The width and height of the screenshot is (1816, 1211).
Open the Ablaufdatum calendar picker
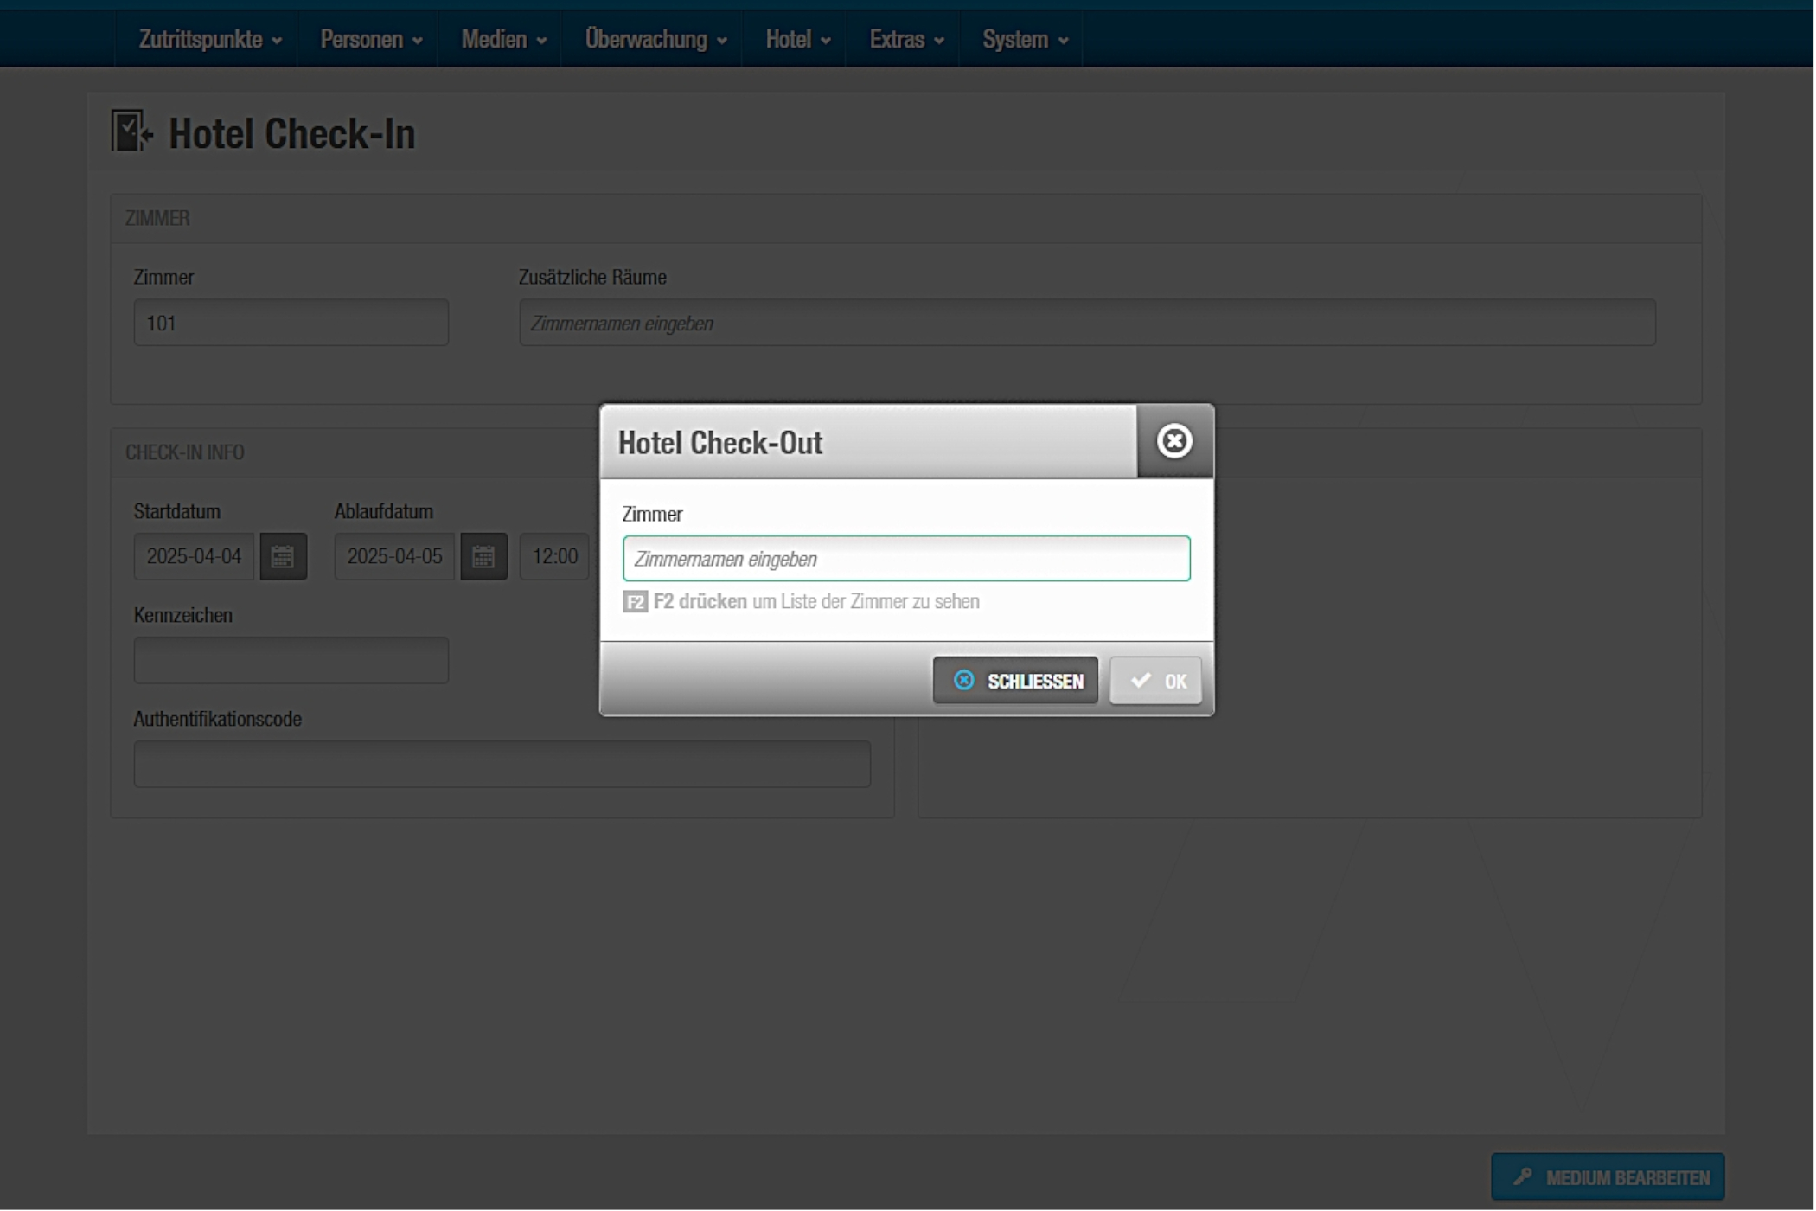pos(483,556)
